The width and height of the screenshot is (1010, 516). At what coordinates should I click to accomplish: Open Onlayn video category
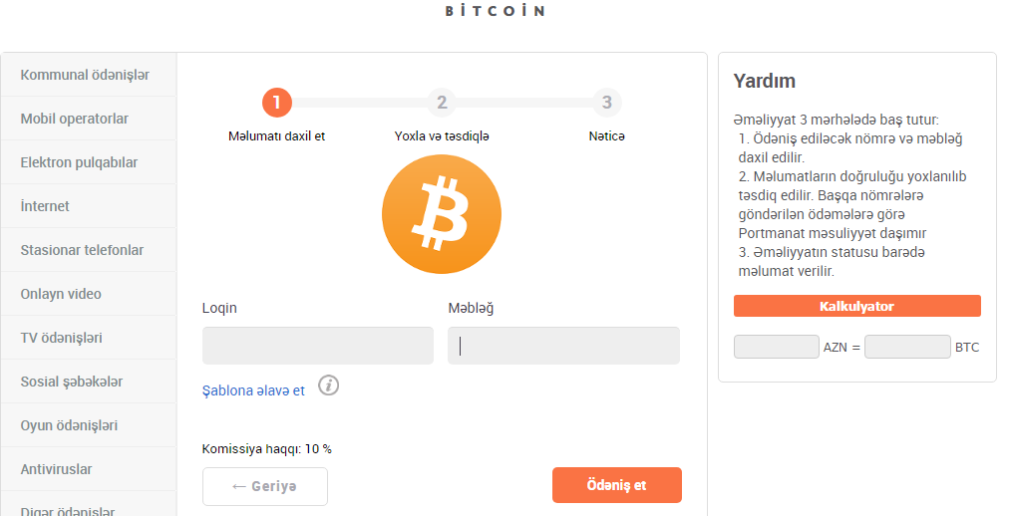coord(61,294)
